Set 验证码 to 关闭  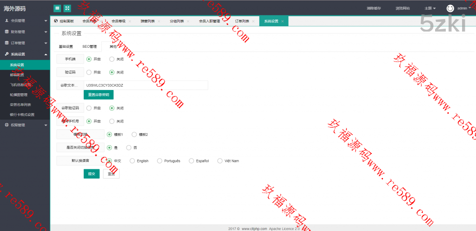[x=112, y=72]
